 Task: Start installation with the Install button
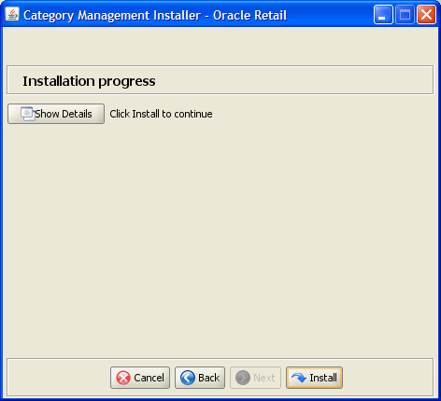314,378
